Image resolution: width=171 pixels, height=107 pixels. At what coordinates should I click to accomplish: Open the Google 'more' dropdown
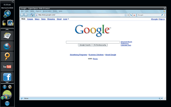pyautogui.click(x=66, y=19)
